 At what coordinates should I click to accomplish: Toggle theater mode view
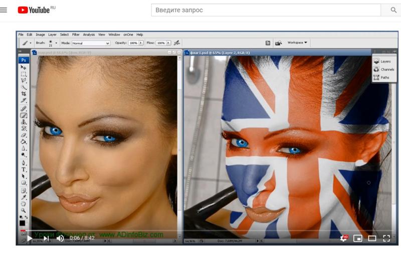(372, 238)
